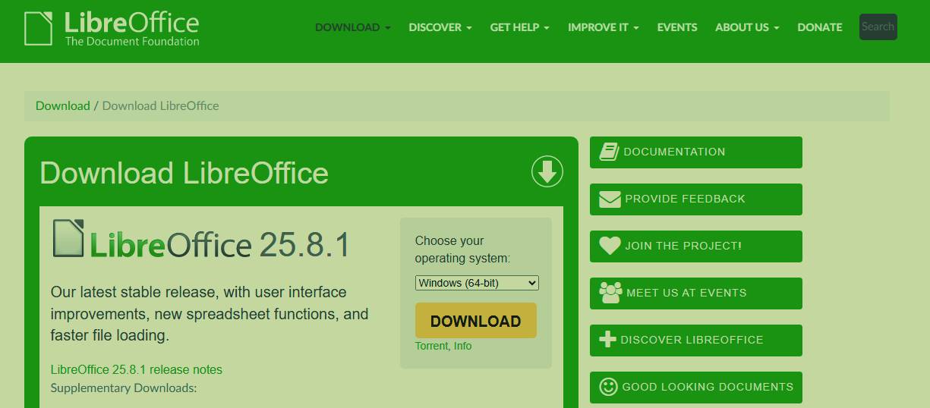Click the yellow DOWNLOAD button
930x408 pixels.
[x=476, y=321]
